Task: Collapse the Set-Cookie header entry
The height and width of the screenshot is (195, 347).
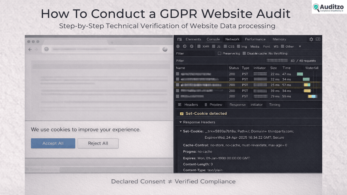Action: click(x=181, y=131)
